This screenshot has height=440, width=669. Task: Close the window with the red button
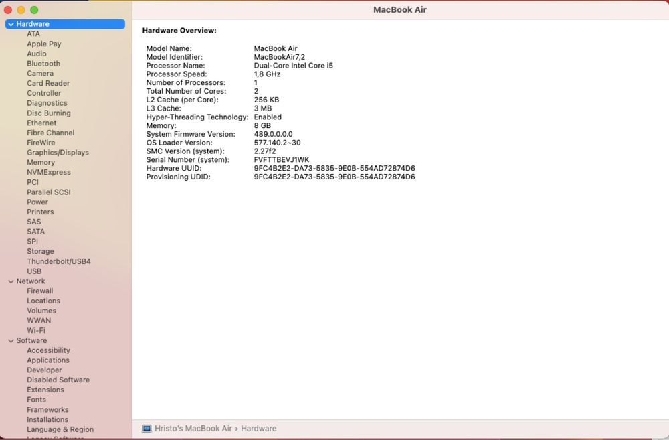click(7, 10)
